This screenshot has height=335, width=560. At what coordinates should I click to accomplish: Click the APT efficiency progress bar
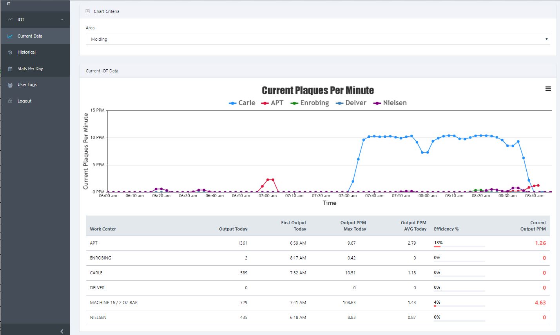pyautogui.click(x=459, y=247)
